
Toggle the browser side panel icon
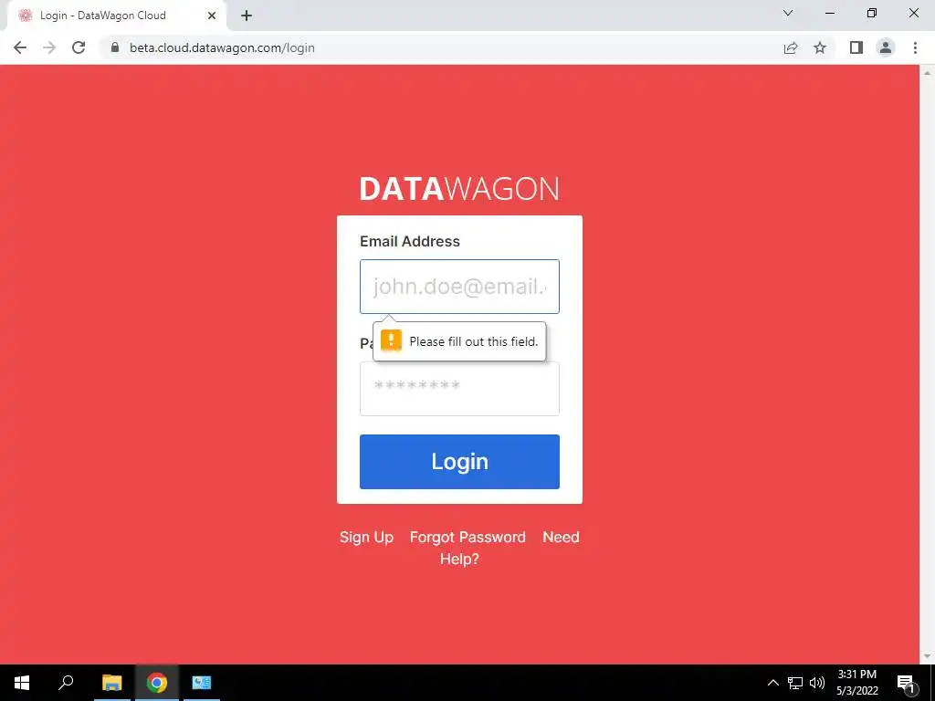(x=856, y=47)
